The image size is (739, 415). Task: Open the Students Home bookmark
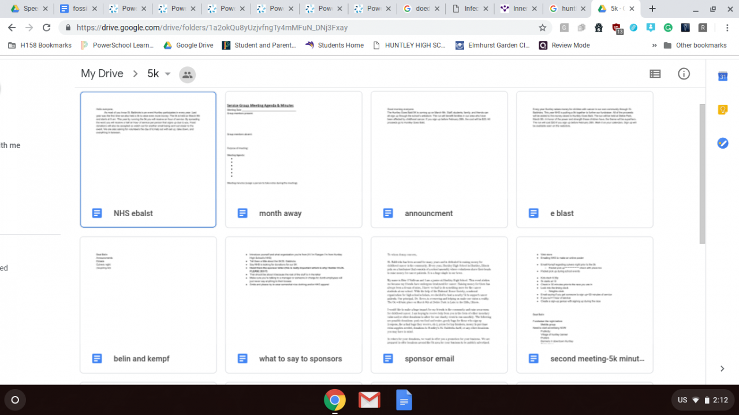pos(335,45)
